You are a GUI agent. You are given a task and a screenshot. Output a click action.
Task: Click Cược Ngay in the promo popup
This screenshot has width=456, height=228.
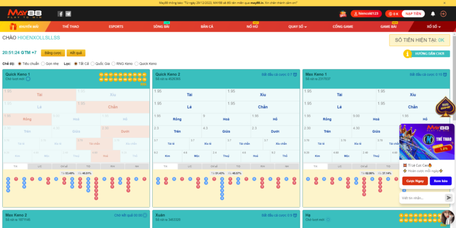point(415,181)
